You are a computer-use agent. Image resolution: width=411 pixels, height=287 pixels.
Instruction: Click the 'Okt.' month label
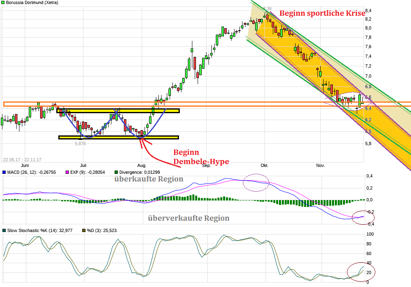[x=264, y=165]
